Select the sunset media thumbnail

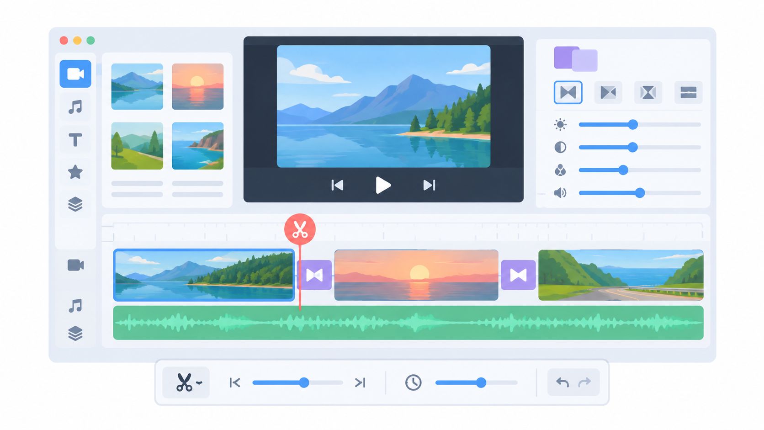197,86
